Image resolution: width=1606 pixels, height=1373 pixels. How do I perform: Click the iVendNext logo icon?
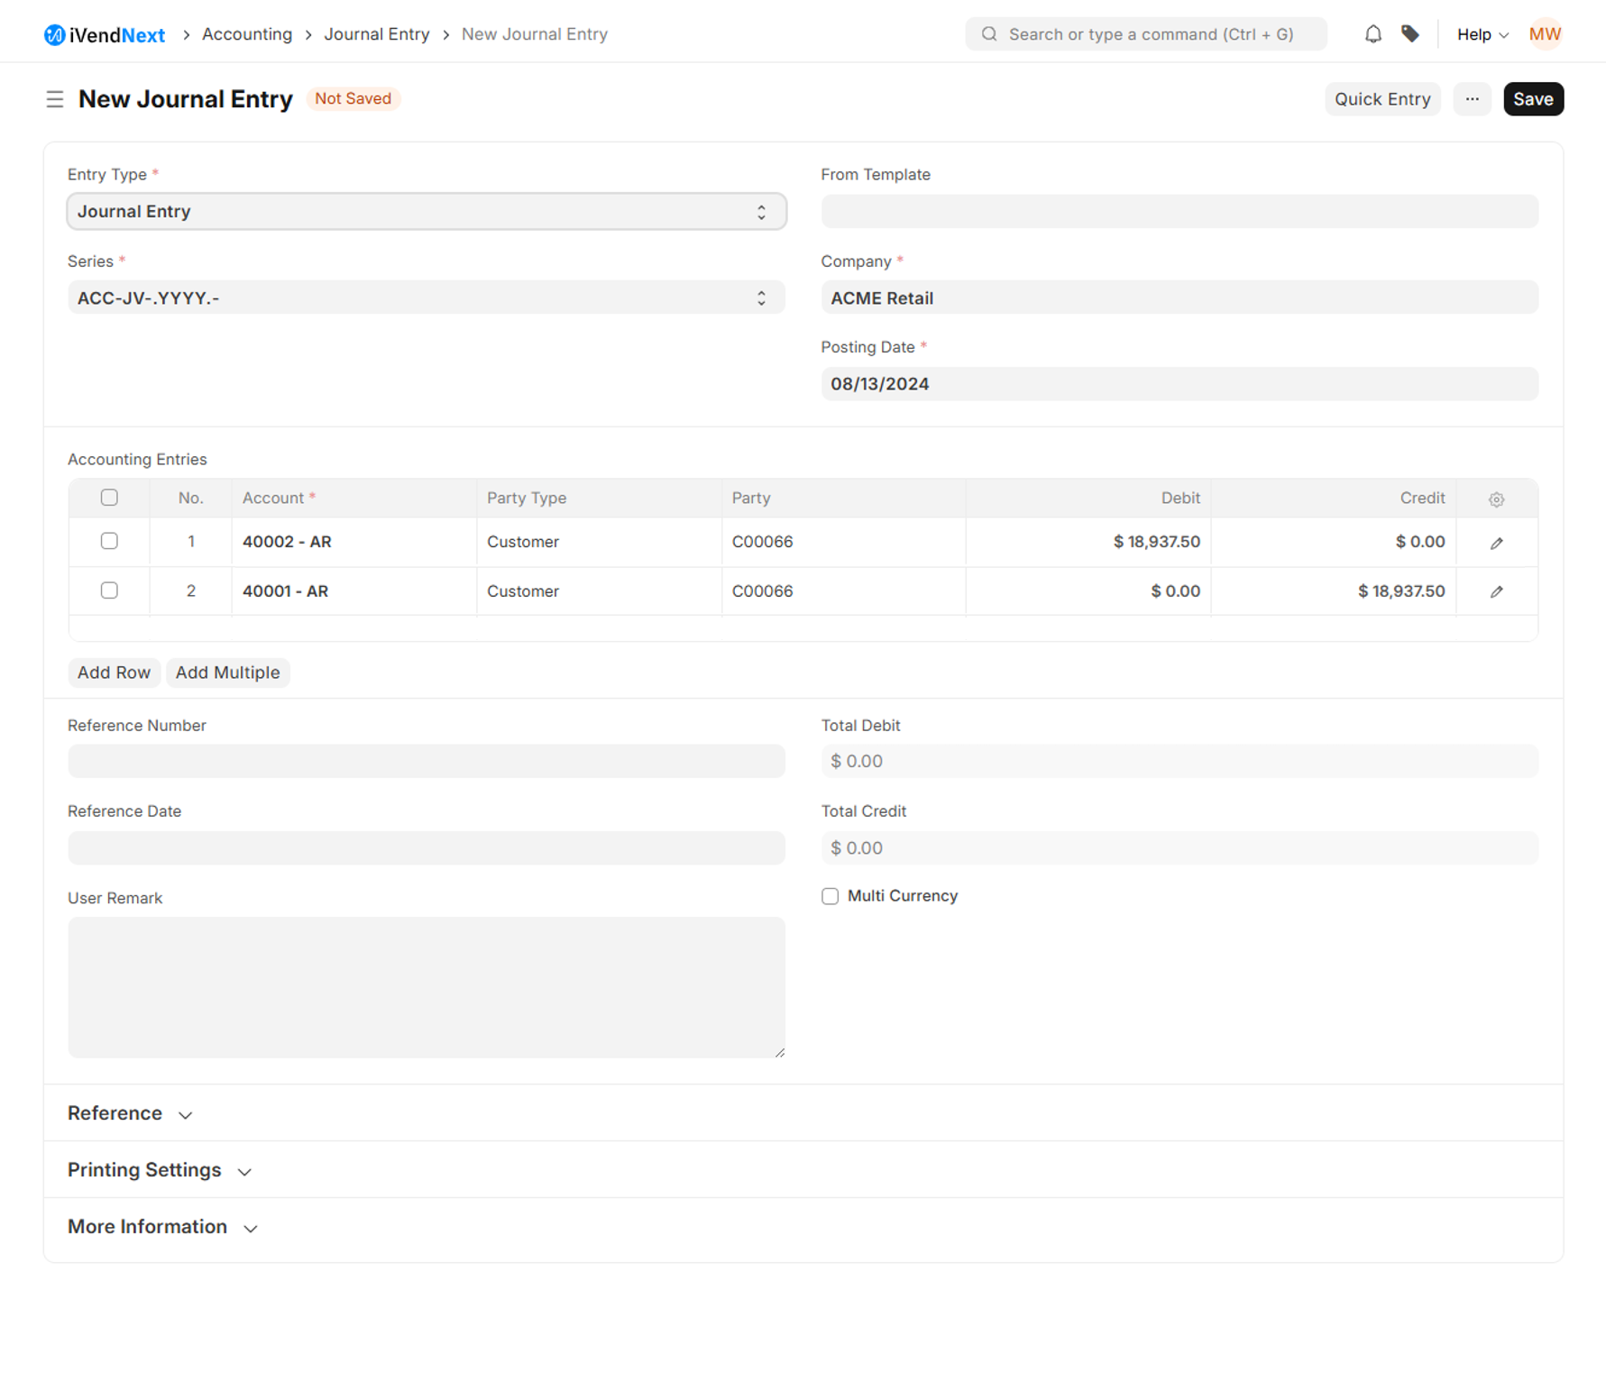[54, 34]
